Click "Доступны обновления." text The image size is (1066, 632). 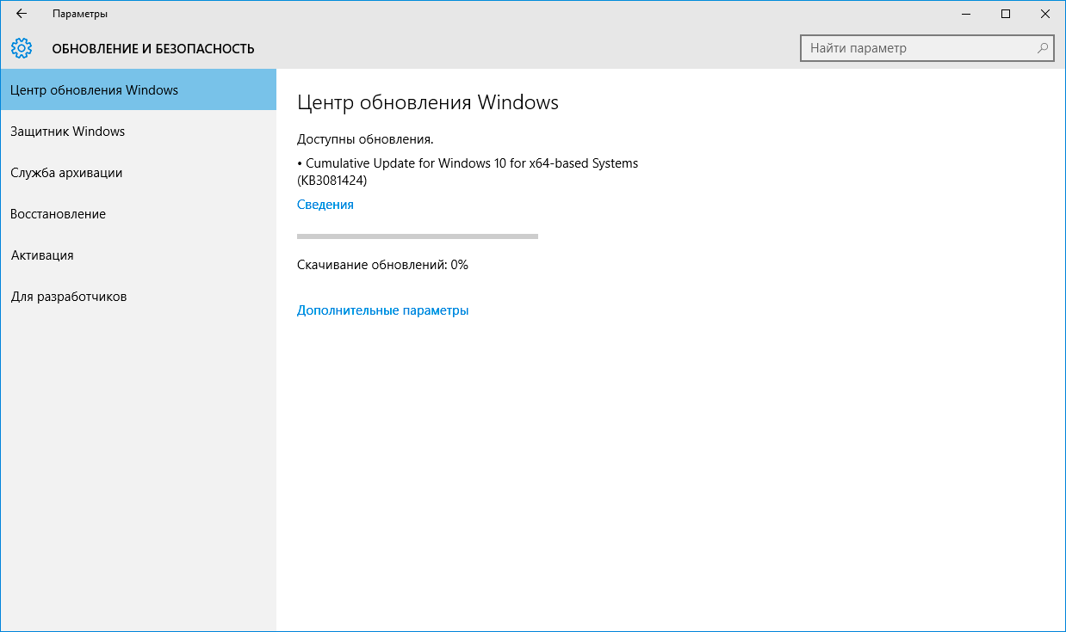(x=365, y=139)
